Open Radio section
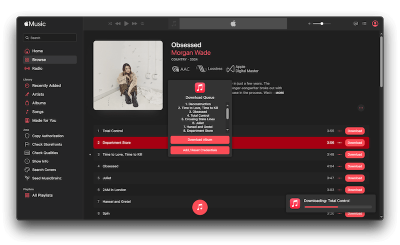The image size is (400, 245). pyautogui.click(x=49, y=68)
